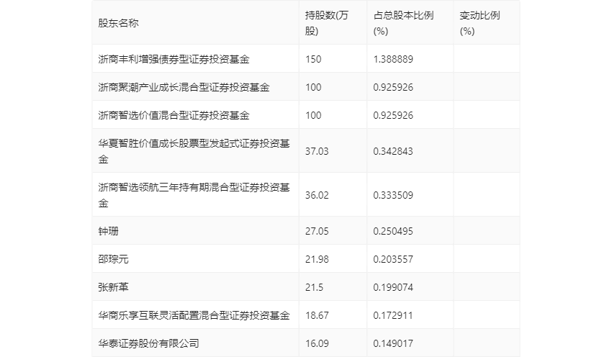Open 浙商聚潮产业成长混合型证券投资基金 entry
612x357 pixels.
(x=184, y=87)
